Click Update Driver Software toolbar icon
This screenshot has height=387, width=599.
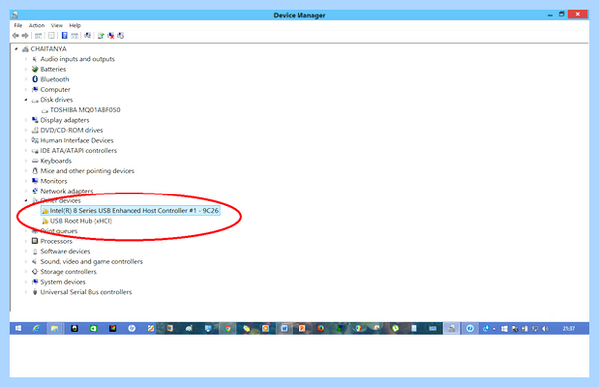click(x=101, y=36)
